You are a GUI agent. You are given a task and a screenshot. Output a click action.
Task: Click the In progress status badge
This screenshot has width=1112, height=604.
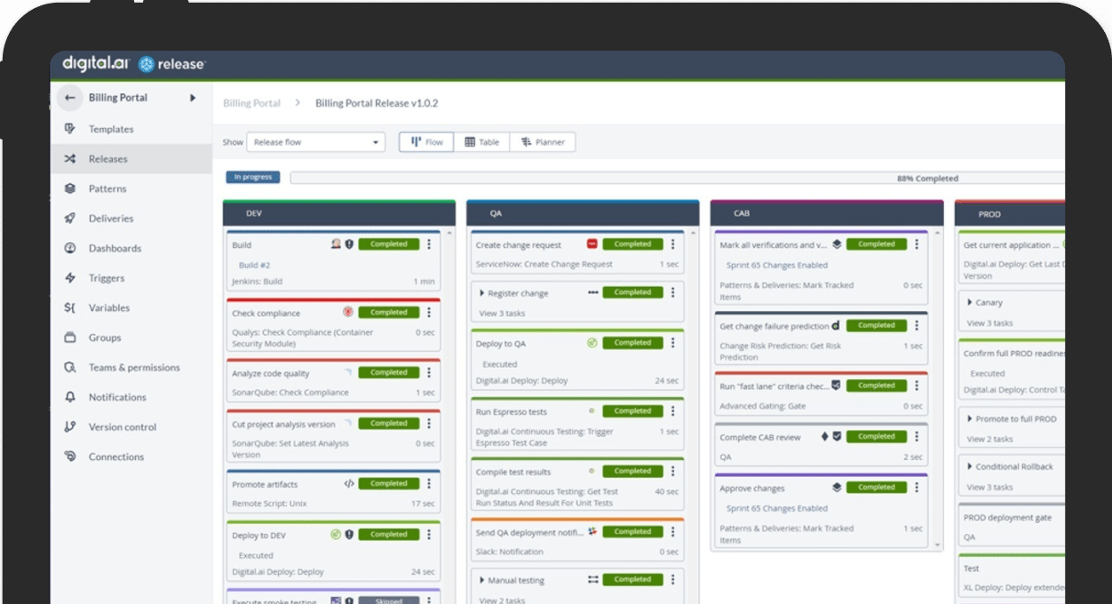(x=253, y=178)
